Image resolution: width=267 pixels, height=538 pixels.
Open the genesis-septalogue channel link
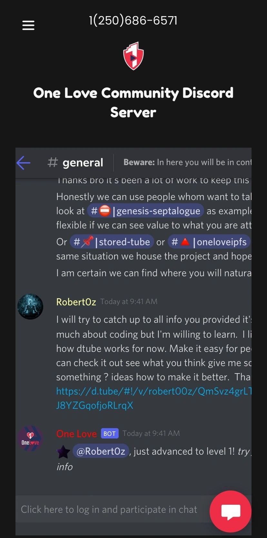(145, 211)
